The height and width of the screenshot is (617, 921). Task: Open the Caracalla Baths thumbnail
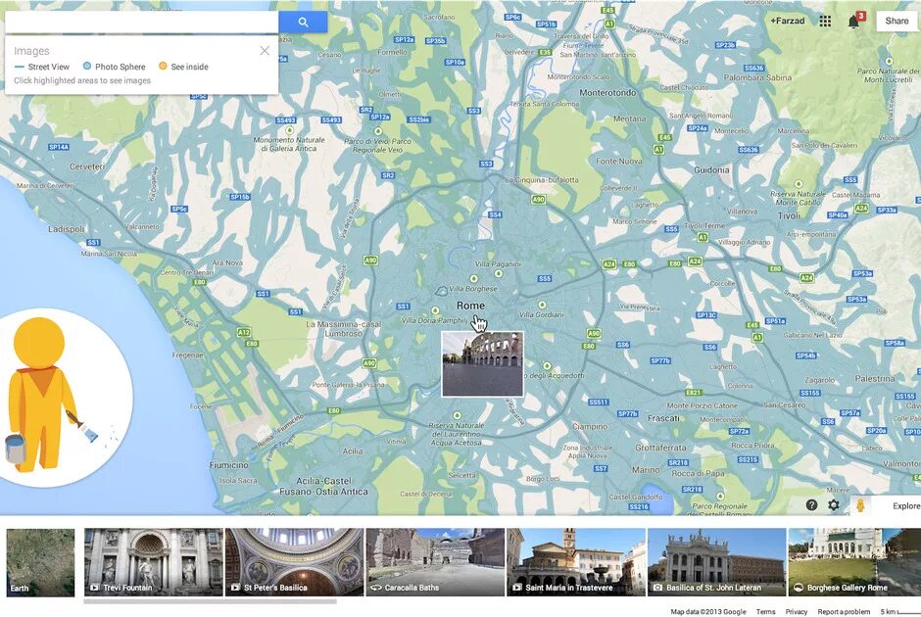tap(435, 562)
